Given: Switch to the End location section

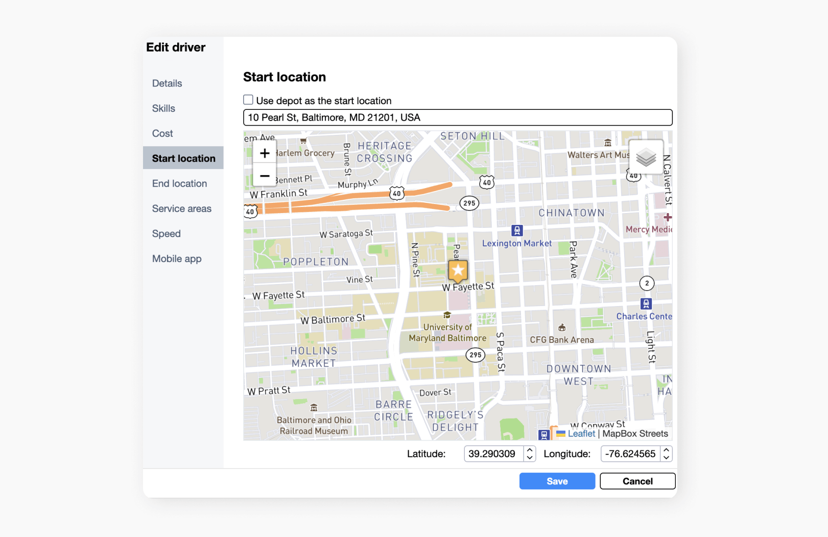Looking at the screenshot, I should (179, 183).
